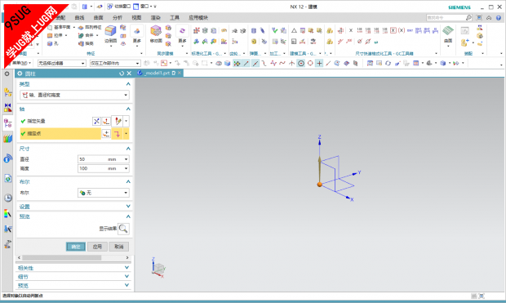506x303 pixels.
Task: Click the 阵列特征 pattern feature icon
Action: coord(81,28)
